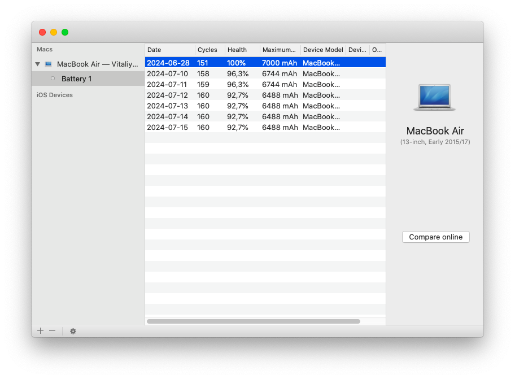Select the Battery 1 circle indicator
The width and height of the screenshot is (515, 379).
point(53,79)
